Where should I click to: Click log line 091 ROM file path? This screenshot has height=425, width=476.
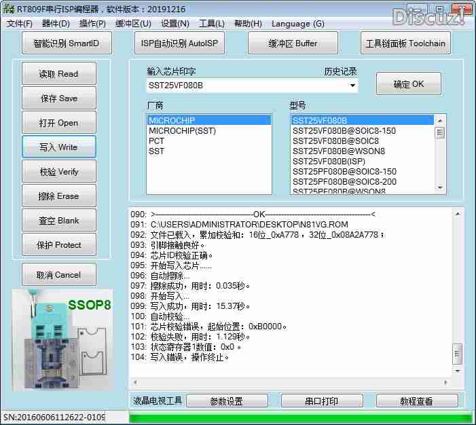click(x=239, y=225)
